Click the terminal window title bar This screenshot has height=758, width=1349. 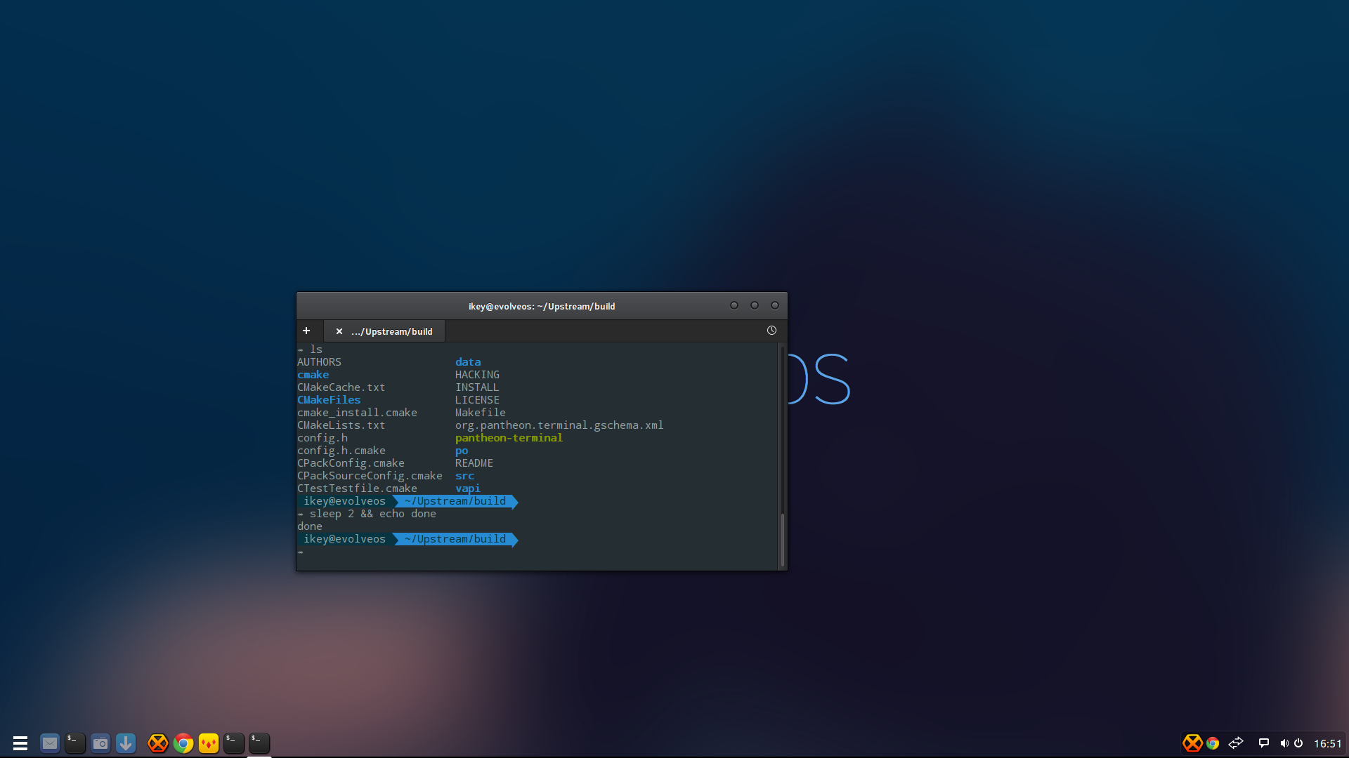542,306
